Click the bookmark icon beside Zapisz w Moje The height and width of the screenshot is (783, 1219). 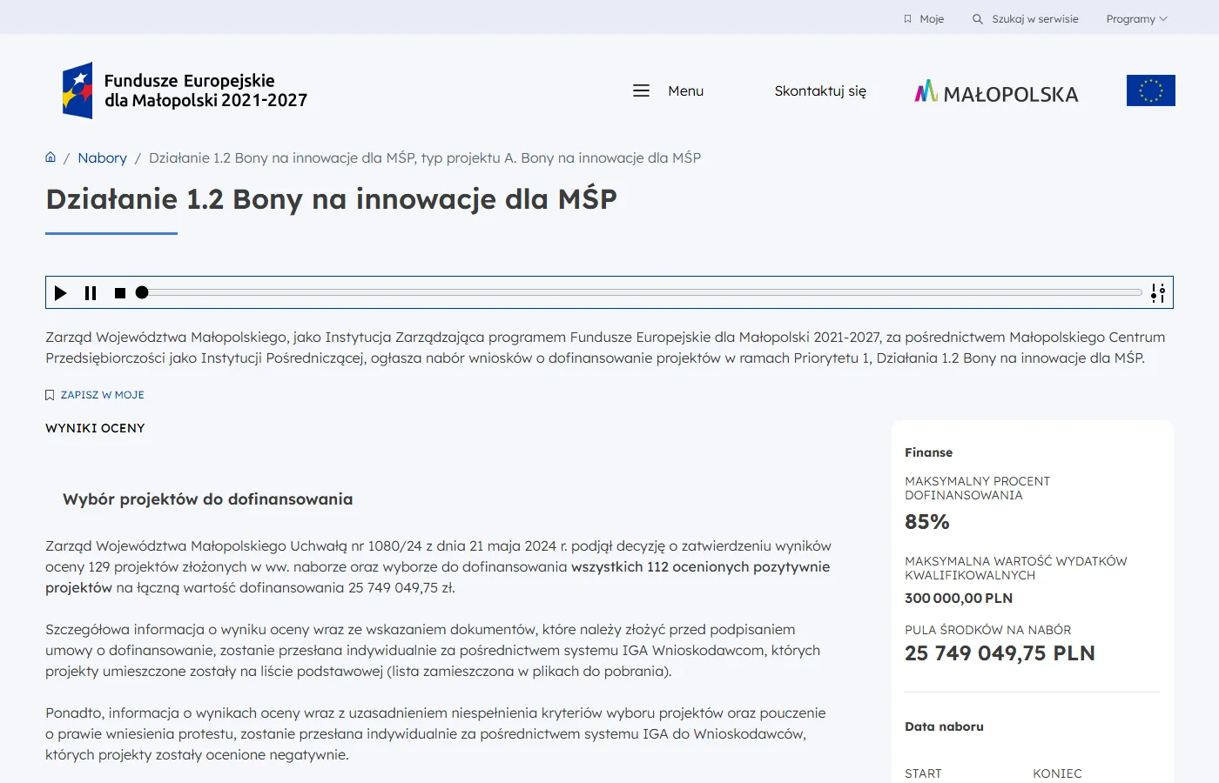[50, 395]
